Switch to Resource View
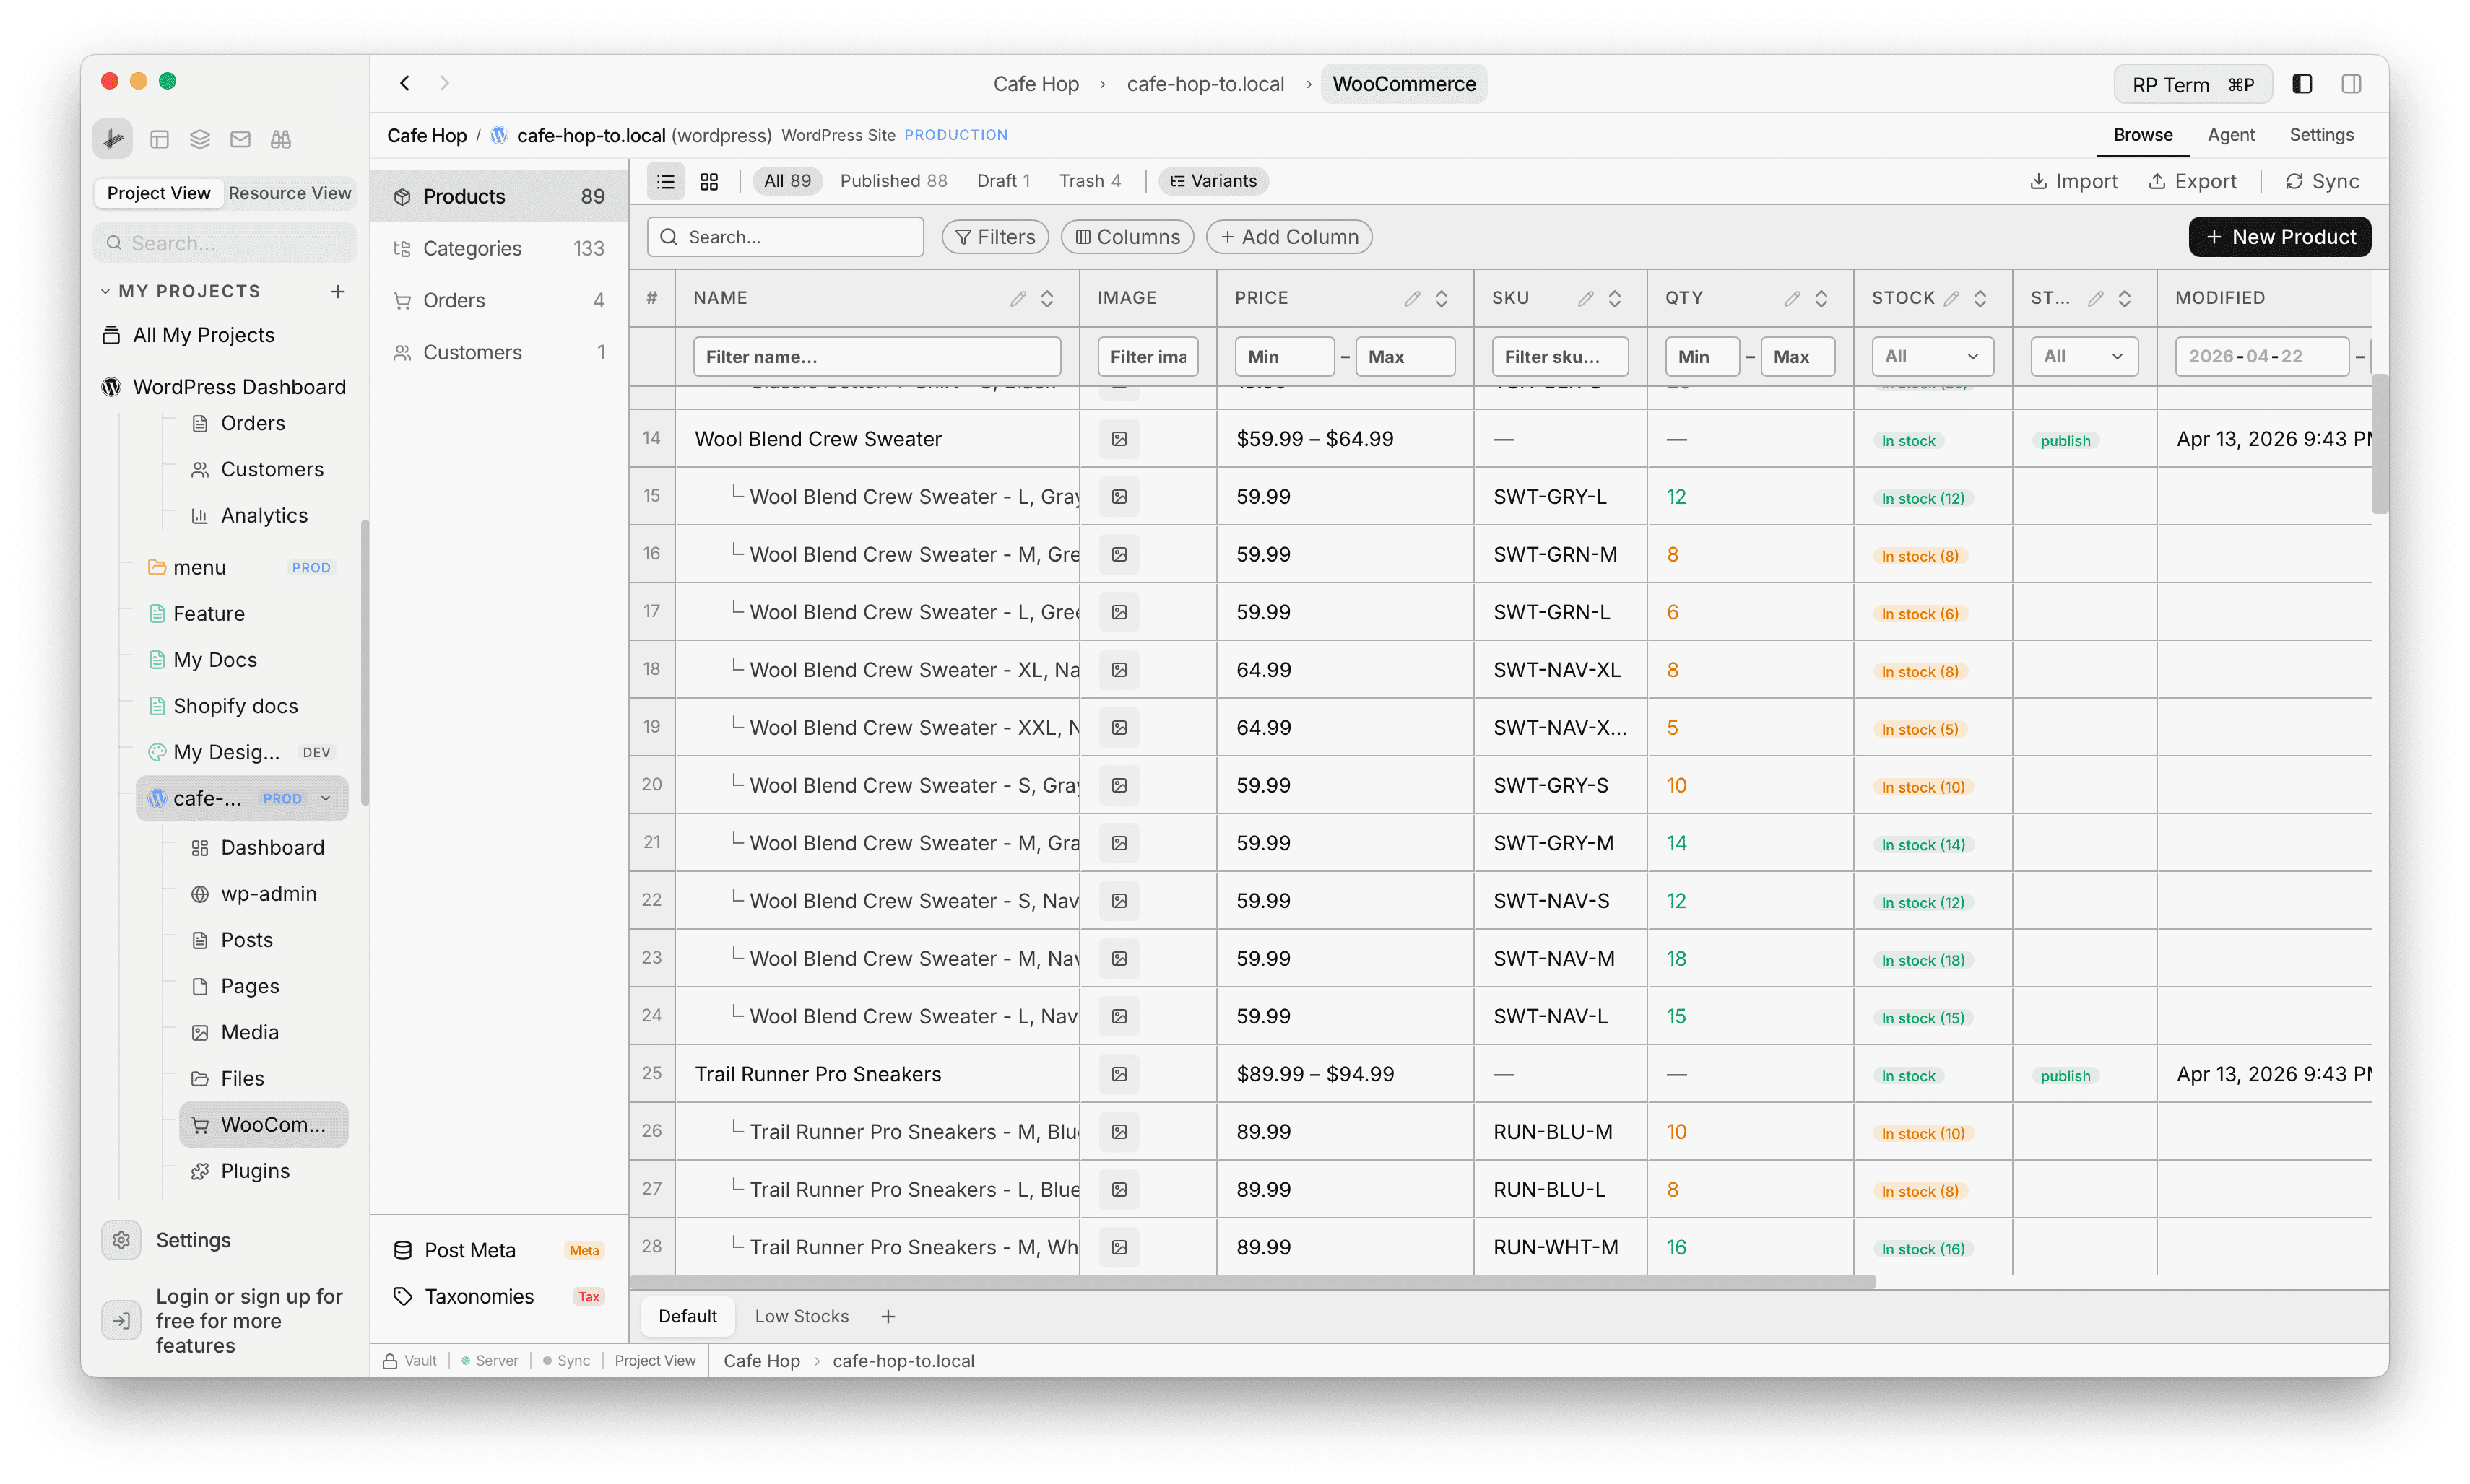The height and width of the screenshot is (1484, 2470). 290,193
